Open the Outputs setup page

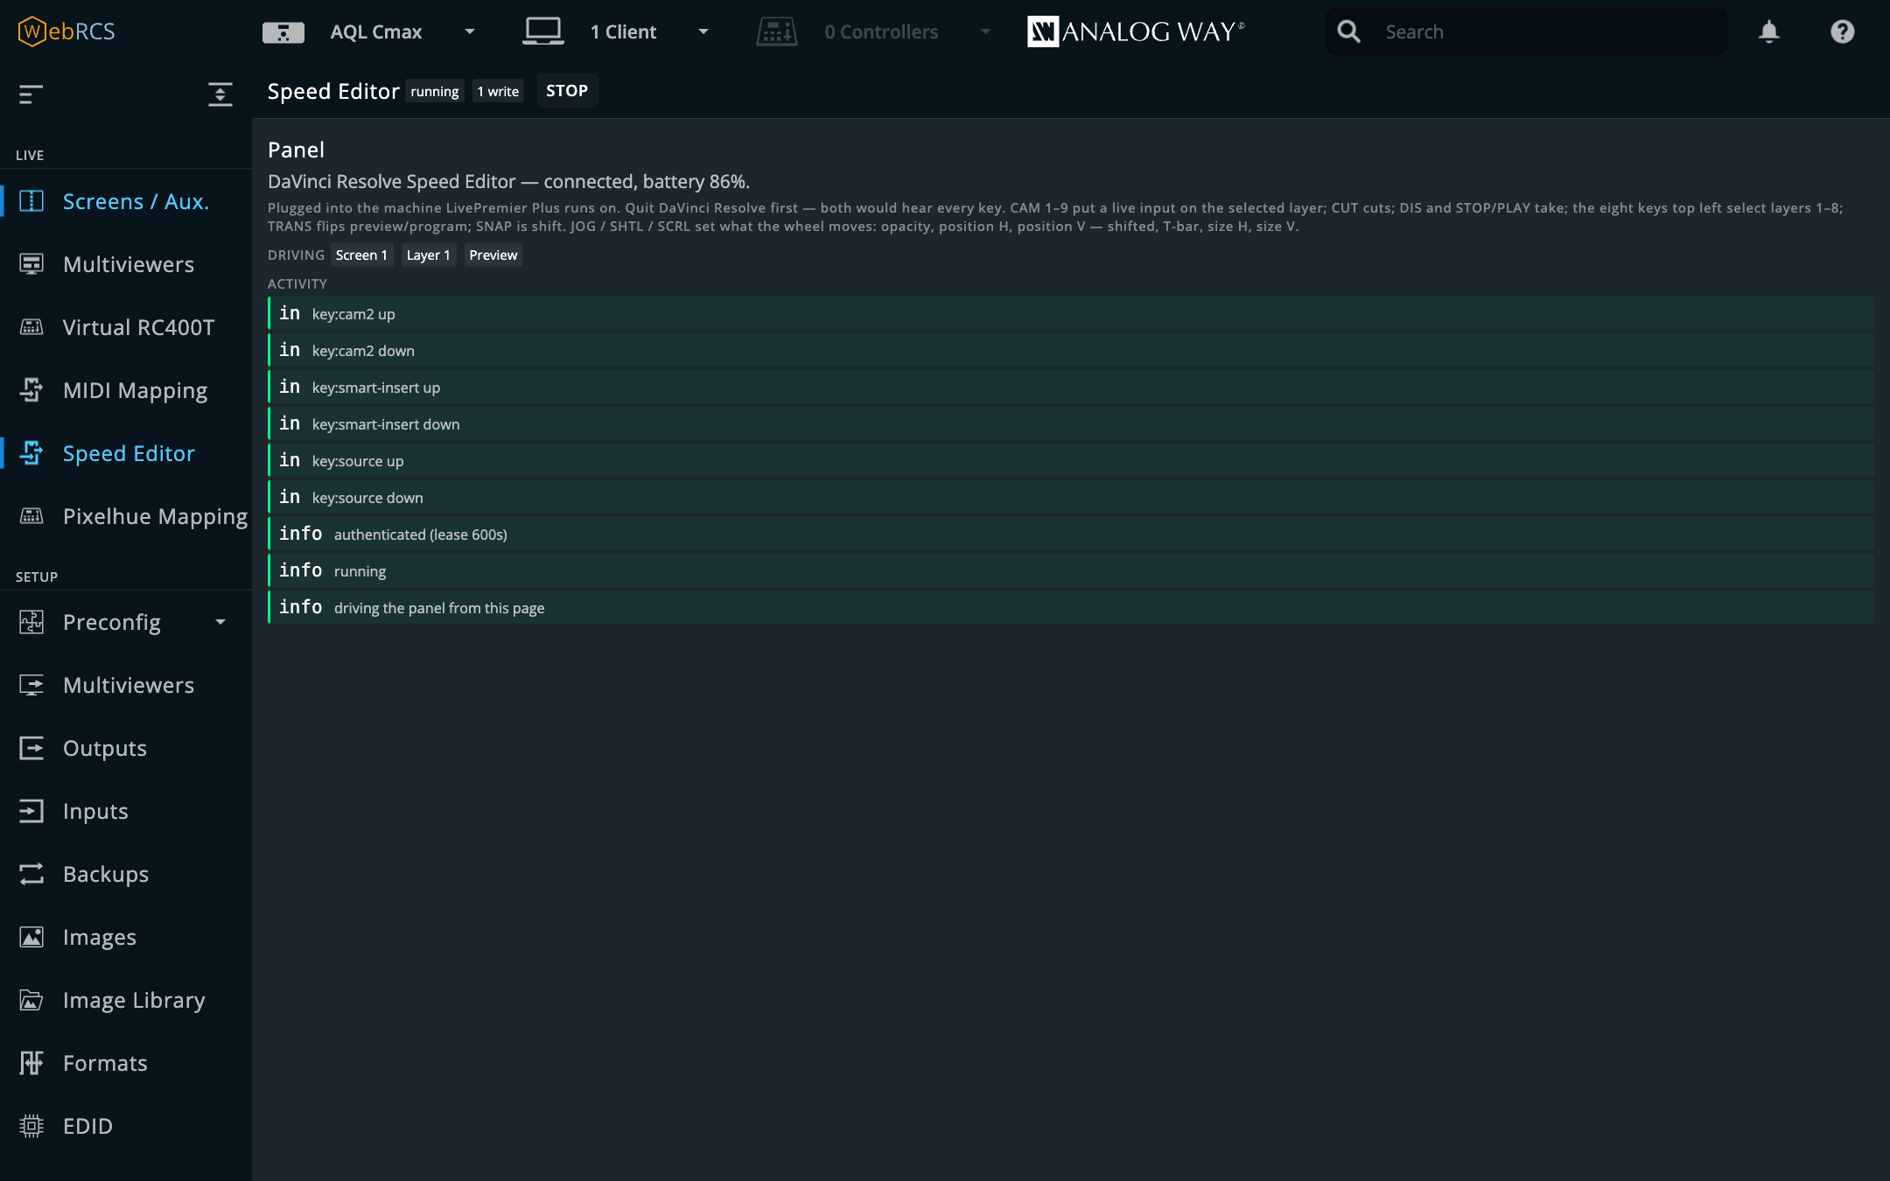coord(126,748)
